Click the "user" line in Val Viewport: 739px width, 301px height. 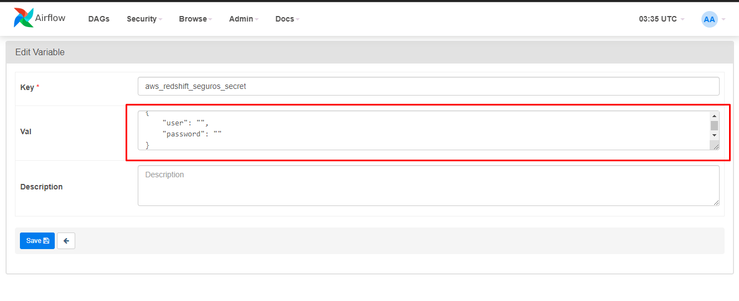tap(186, 123)
